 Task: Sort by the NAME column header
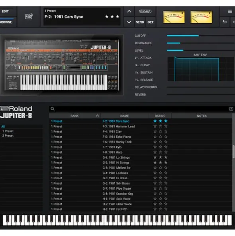click(125, 116)
